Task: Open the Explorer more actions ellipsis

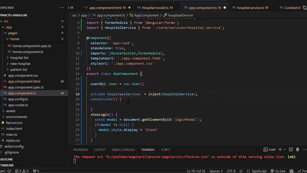Action: 62,8
